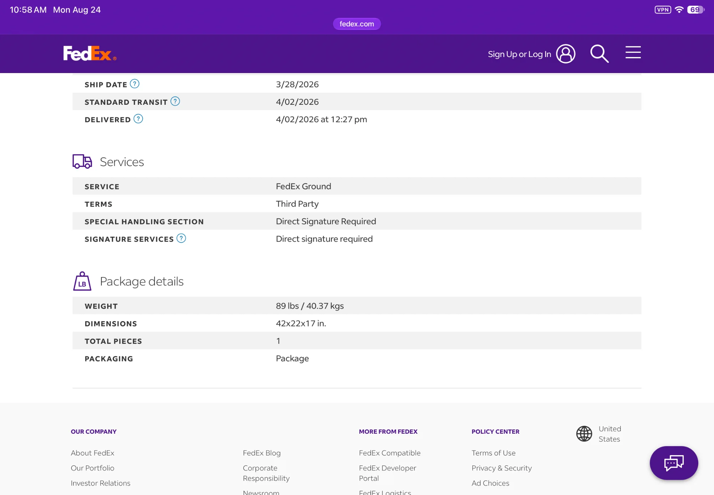
Task: Click the Signature Services help icon
Action: point(181,238)
